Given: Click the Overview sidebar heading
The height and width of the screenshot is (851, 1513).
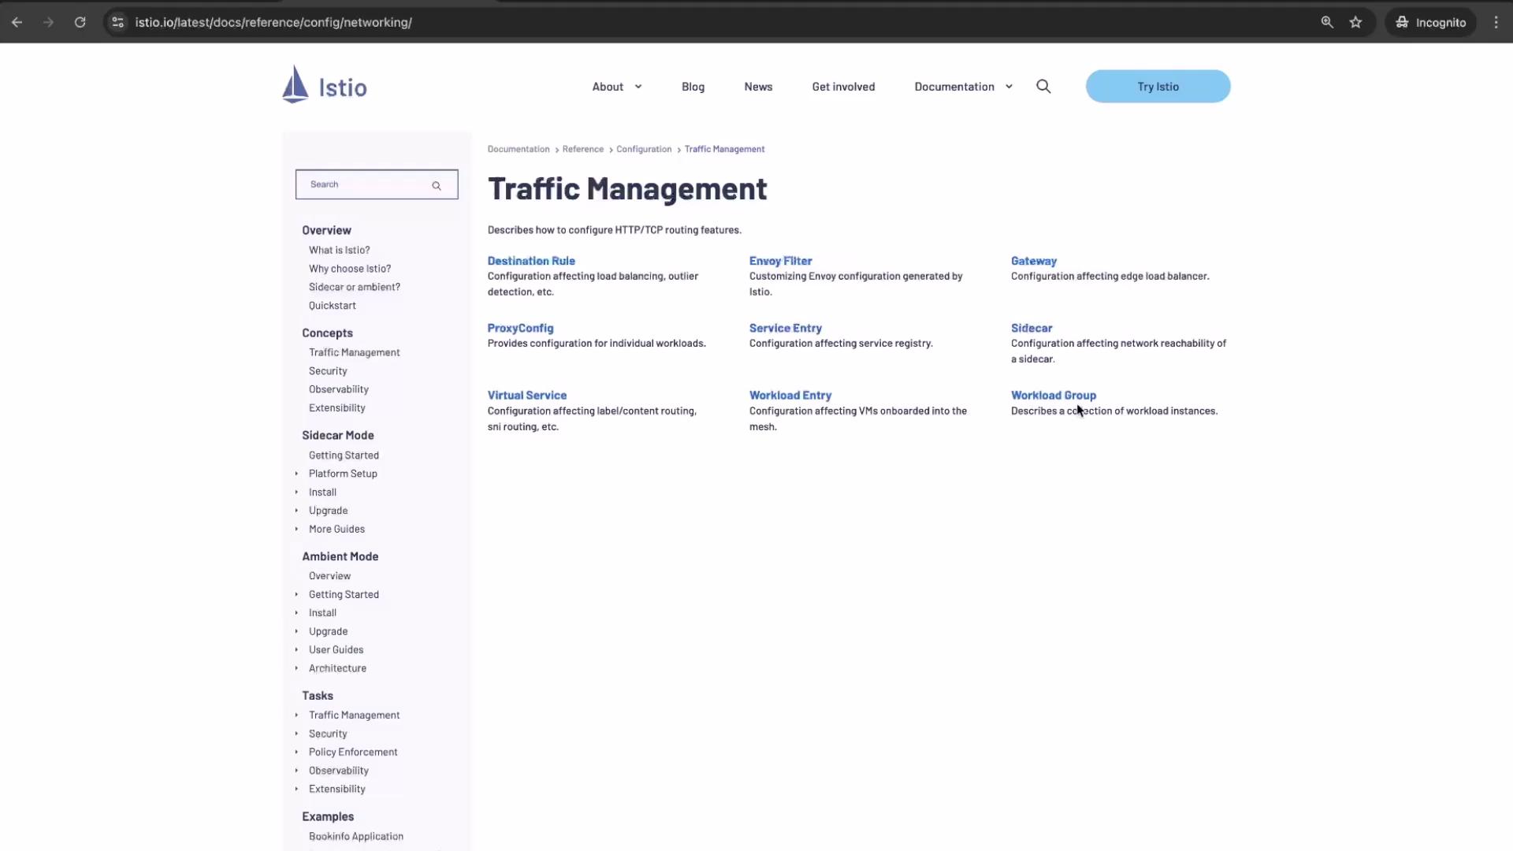Looking at the screenshot, I should tap(326, 230).
